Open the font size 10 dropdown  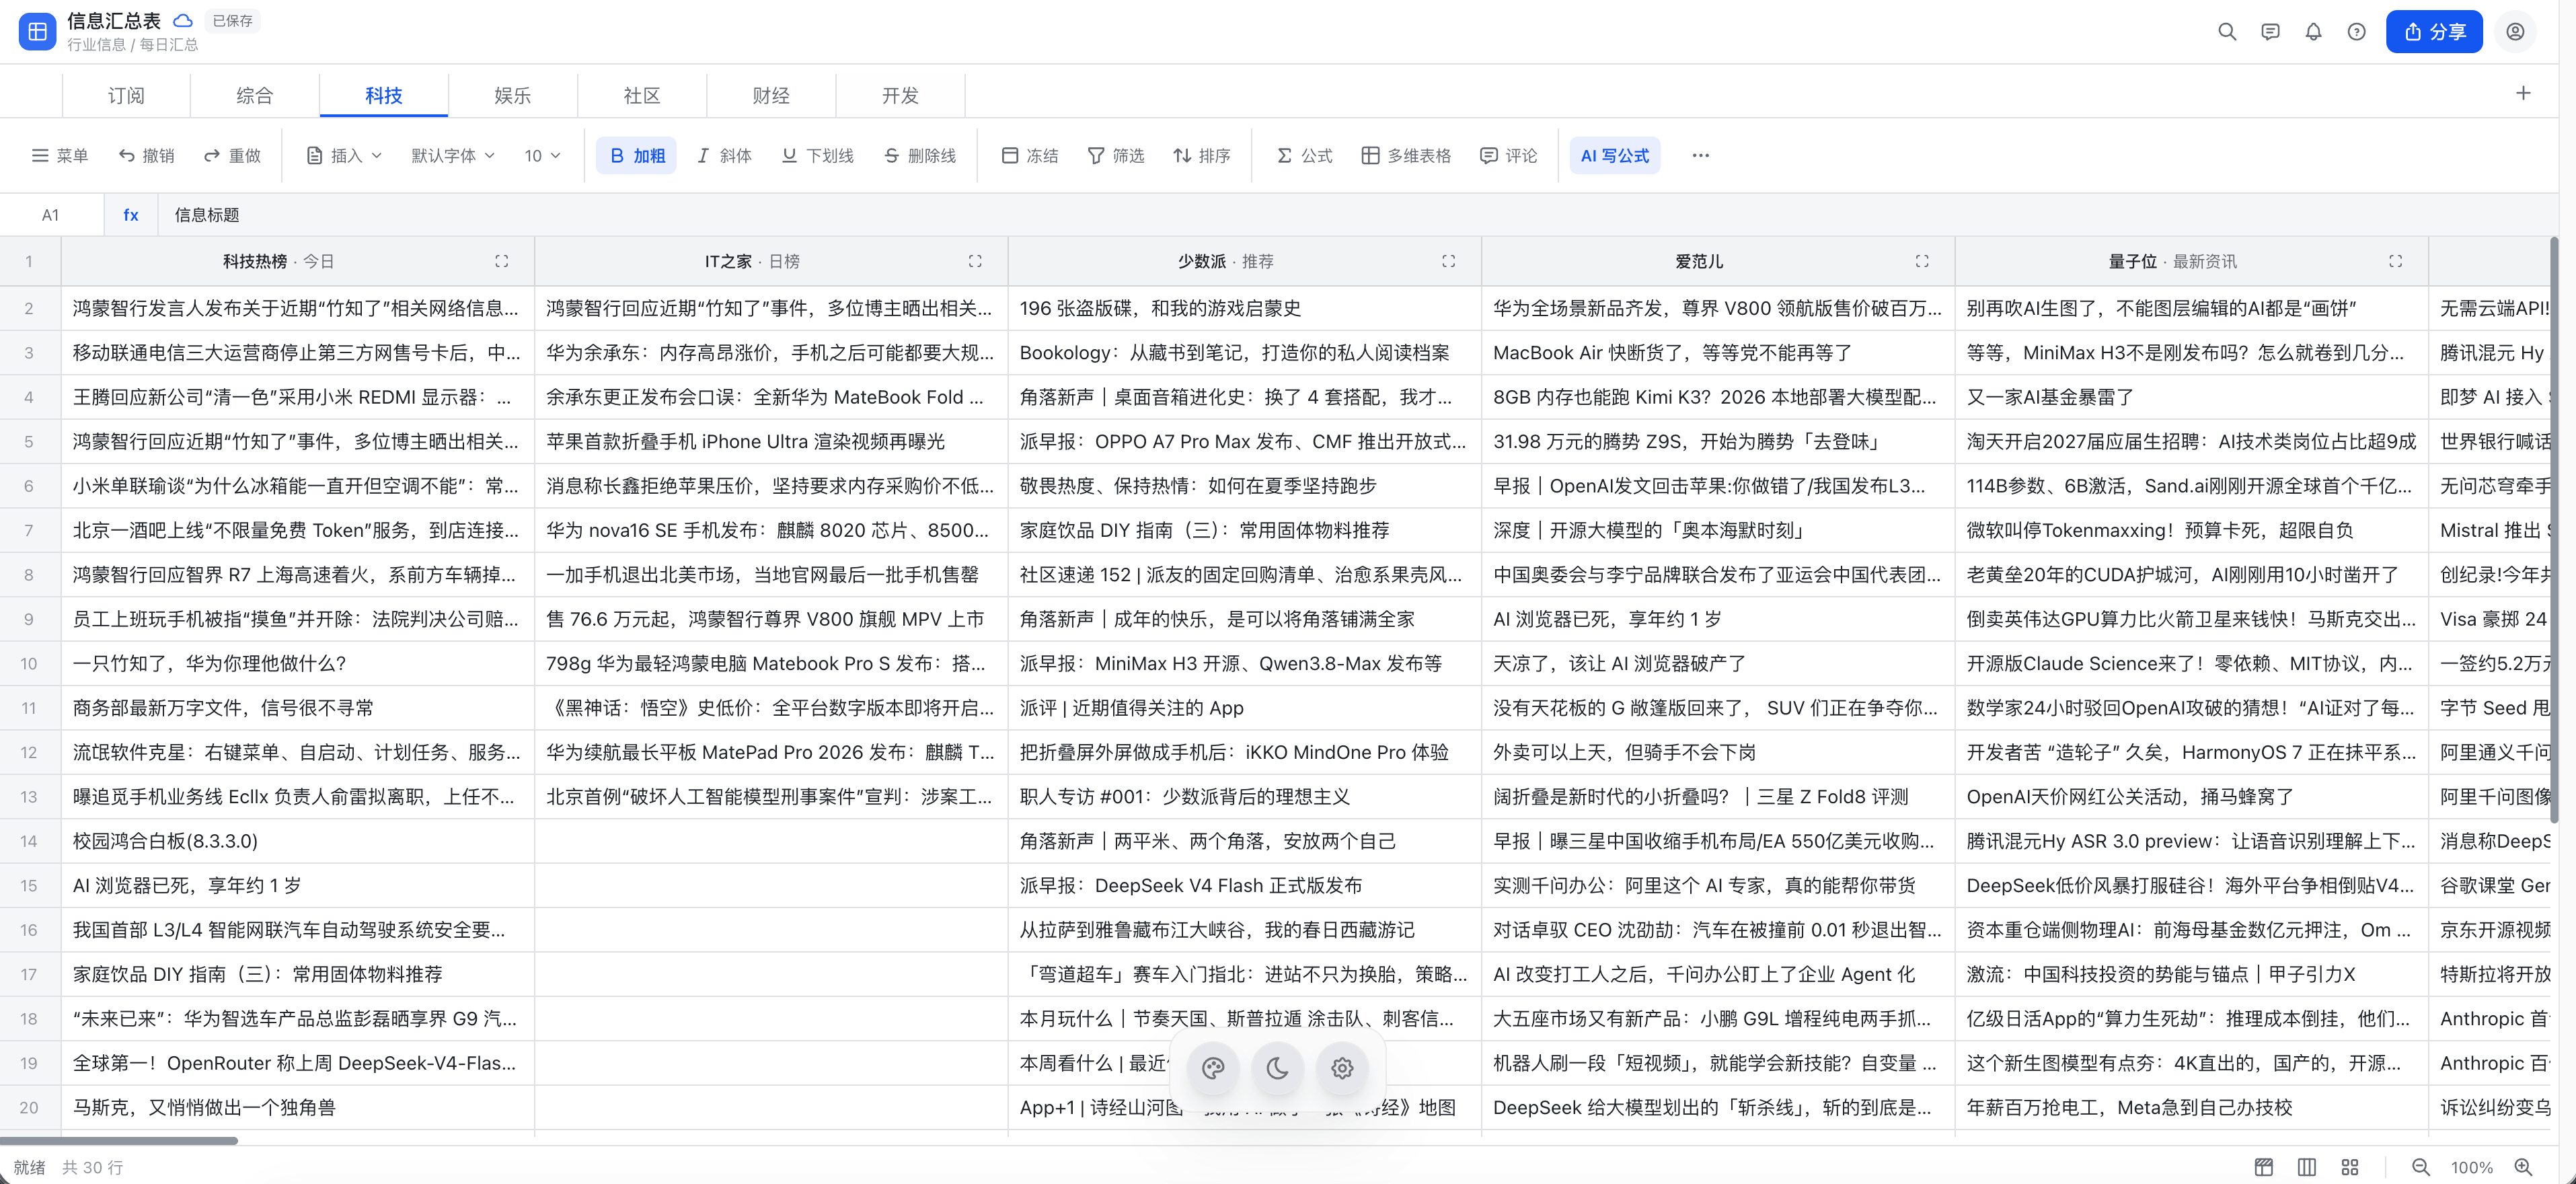[542, 155]
